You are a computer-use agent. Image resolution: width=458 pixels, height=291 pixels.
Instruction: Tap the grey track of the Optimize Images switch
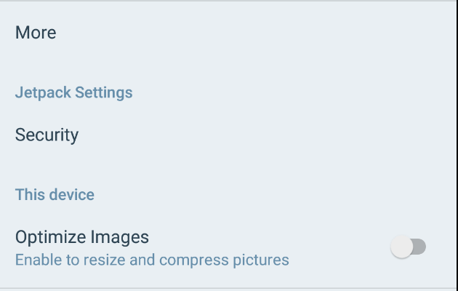419,247
